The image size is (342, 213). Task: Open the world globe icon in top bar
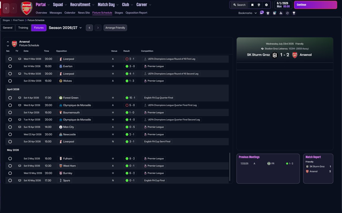pyautogui.click(x=259, y=5)
